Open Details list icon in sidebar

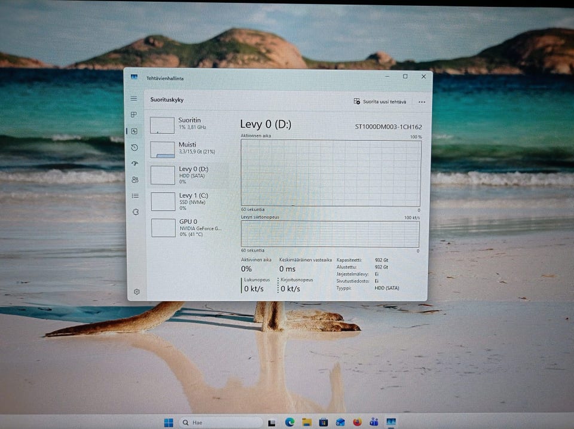coord(135,196)
